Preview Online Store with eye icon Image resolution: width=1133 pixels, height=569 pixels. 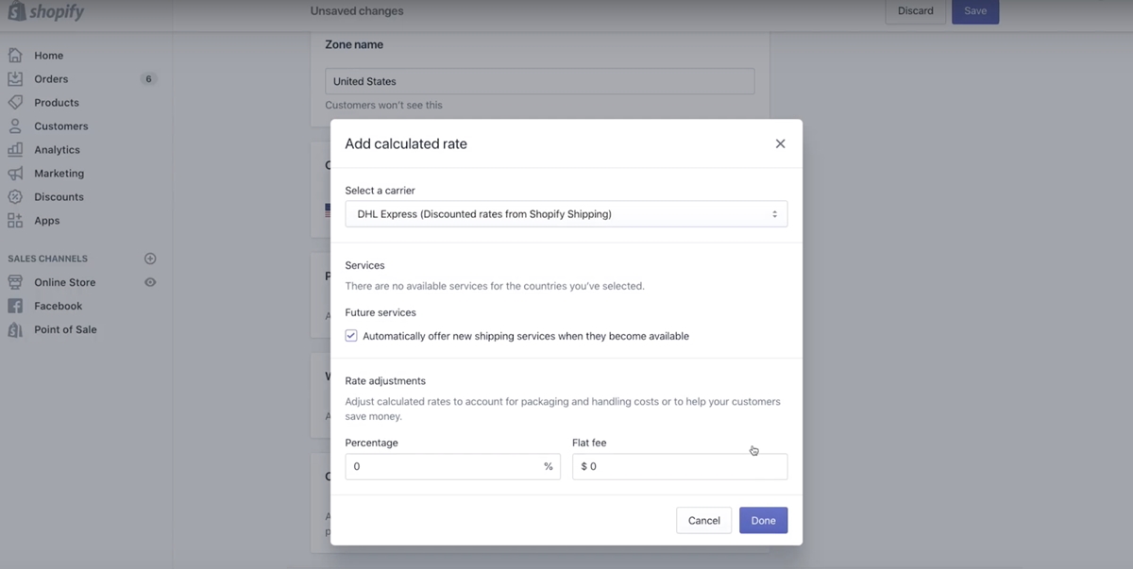(x=150, y=282)
